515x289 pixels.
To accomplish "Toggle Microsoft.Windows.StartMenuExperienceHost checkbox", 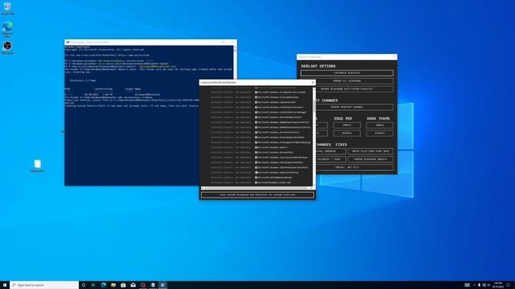I will coord(256,168).
